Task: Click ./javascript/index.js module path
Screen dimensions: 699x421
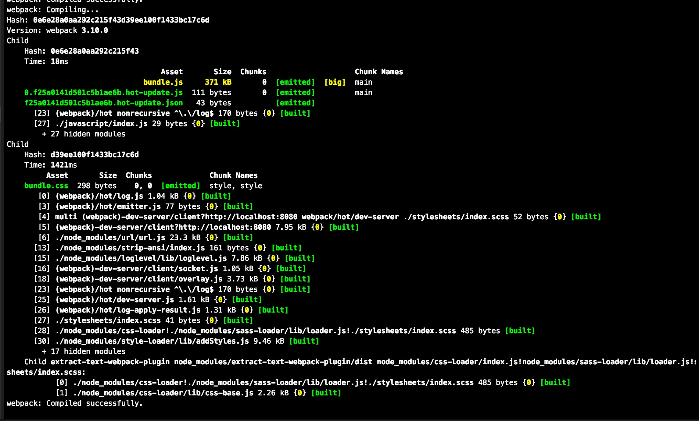Action: click(102, 124)
